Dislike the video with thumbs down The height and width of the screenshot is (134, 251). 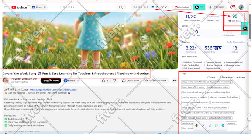coord(114,81)
